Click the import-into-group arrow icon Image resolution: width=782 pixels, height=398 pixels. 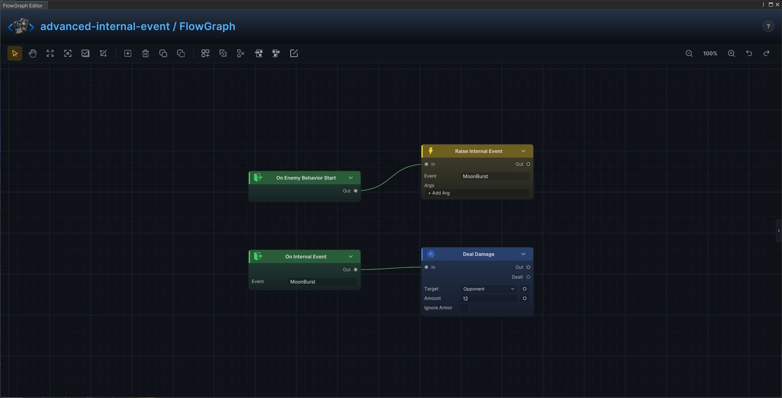tap(259, 53)
